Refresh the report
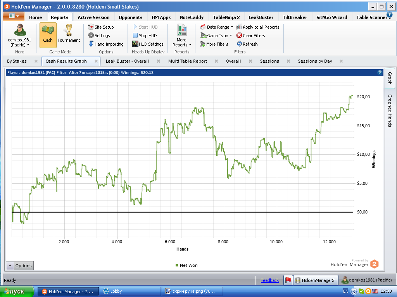This screenshot has width=397, height=297. [247, 44]
